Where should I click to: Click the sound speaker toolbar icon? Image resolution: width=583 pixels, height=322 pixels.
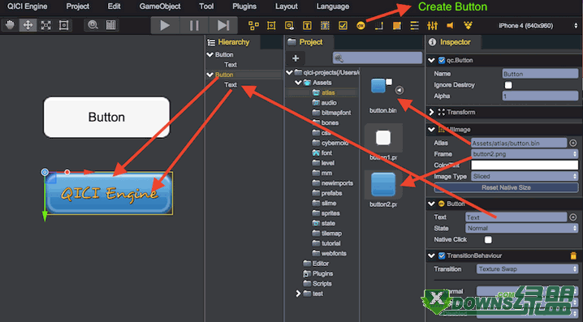(x=451, y=25)
